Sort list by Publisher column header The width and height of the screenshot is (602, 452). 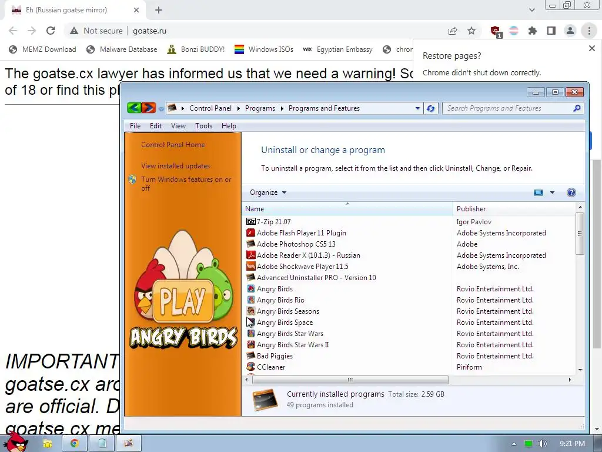[514, 209]
